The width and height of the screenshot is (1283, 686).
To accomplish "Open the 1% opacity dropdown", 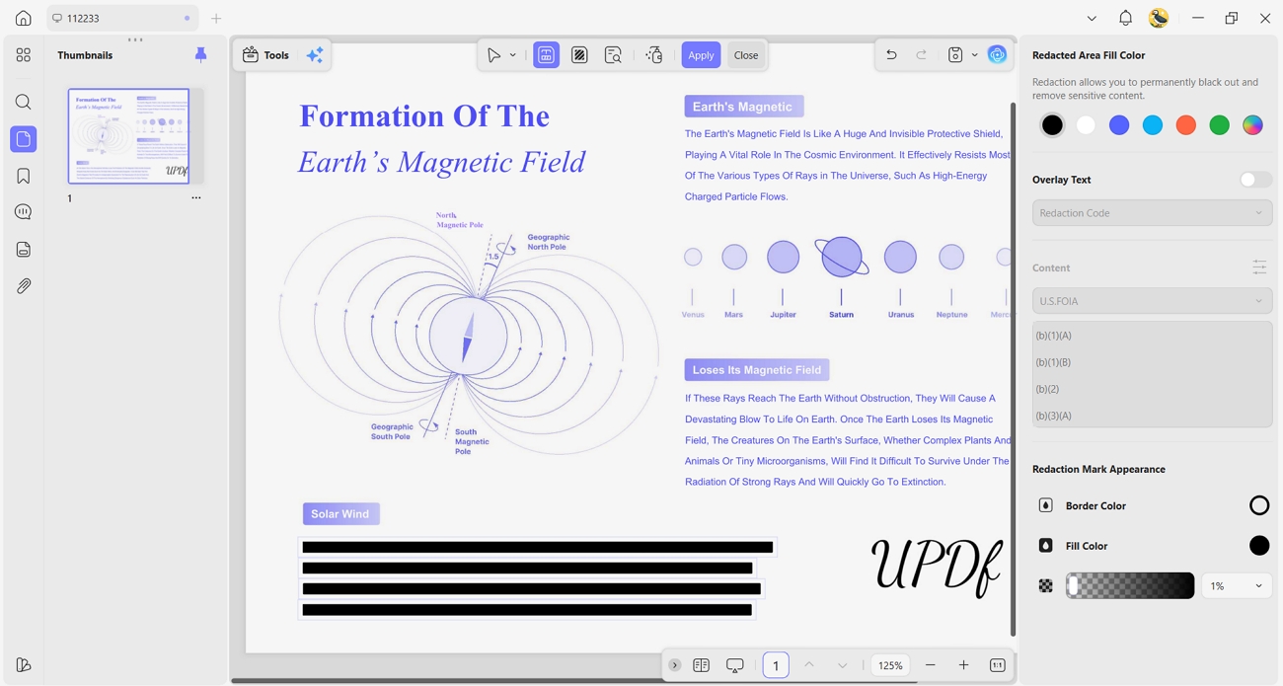I will [1237, 586].
